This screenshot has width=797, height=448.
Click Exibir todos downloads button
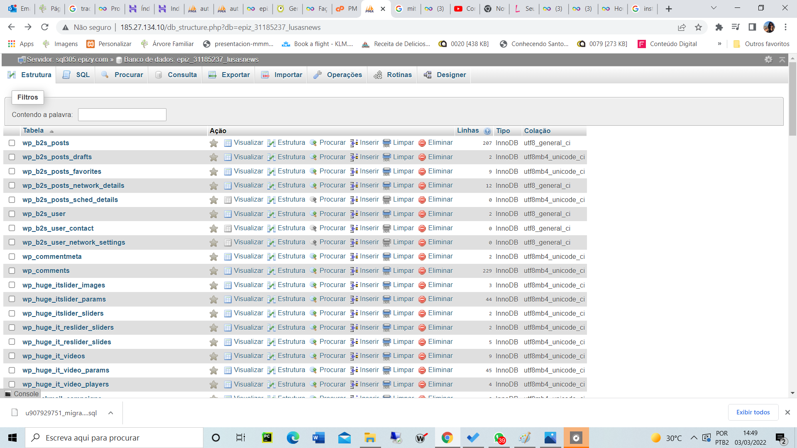(x=753, y=412)
